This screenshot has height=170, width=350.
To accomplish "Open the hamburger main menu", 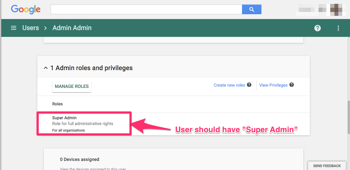I will 14,28.
